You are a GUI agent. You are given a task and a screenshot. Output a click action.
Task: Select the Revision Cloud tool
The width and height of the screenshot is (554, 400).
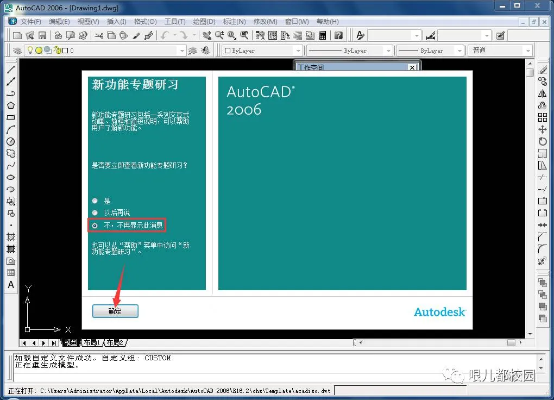pos(11,153)
